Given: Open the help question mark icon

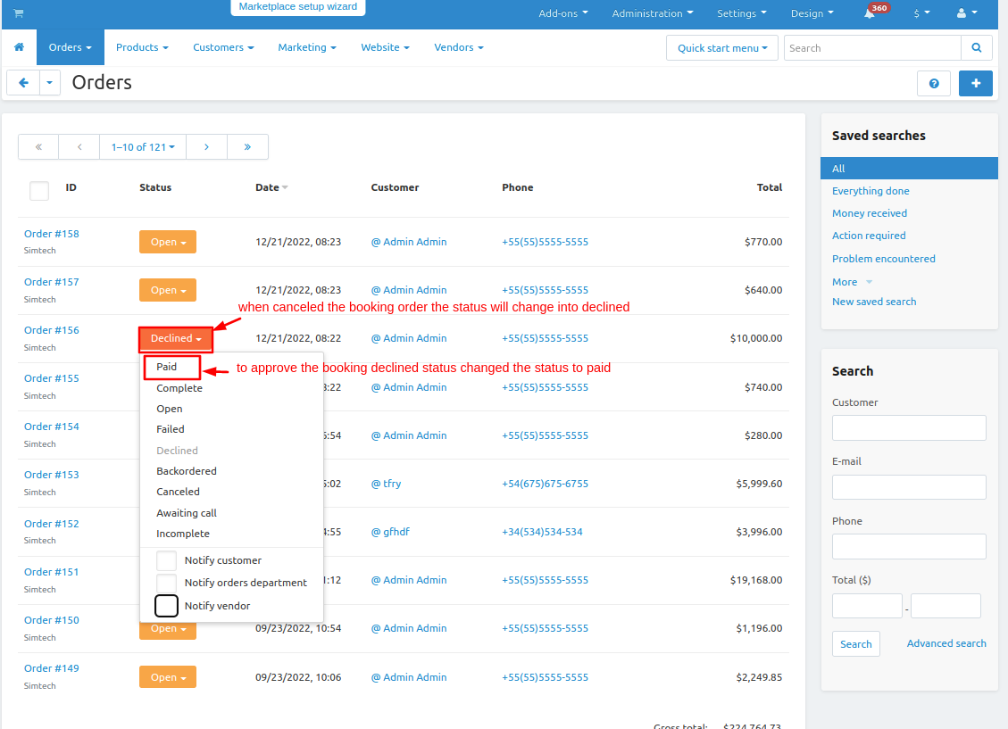Looking at the screenshot, I should [934, 83].
